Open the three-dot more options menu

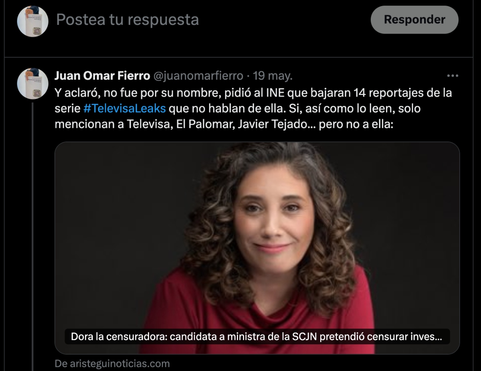coord(452,76)
